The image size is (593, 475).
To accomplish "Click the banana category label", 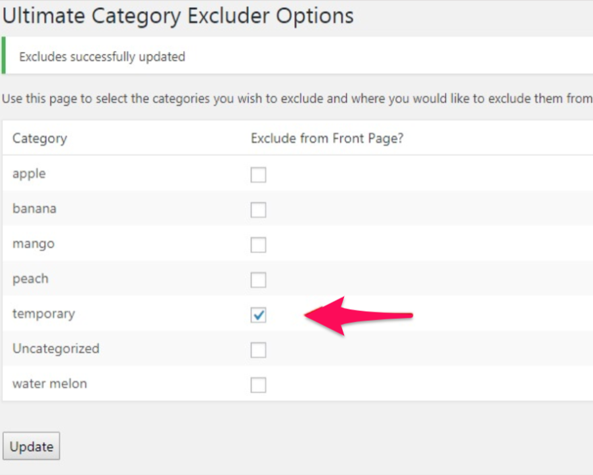I will (34, 209).
